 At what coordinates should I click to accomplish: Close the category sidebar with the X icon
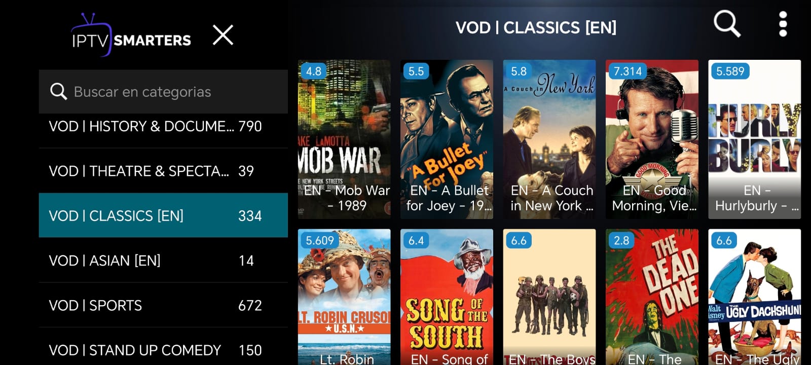pyautogui.click(x=223, y=35)
